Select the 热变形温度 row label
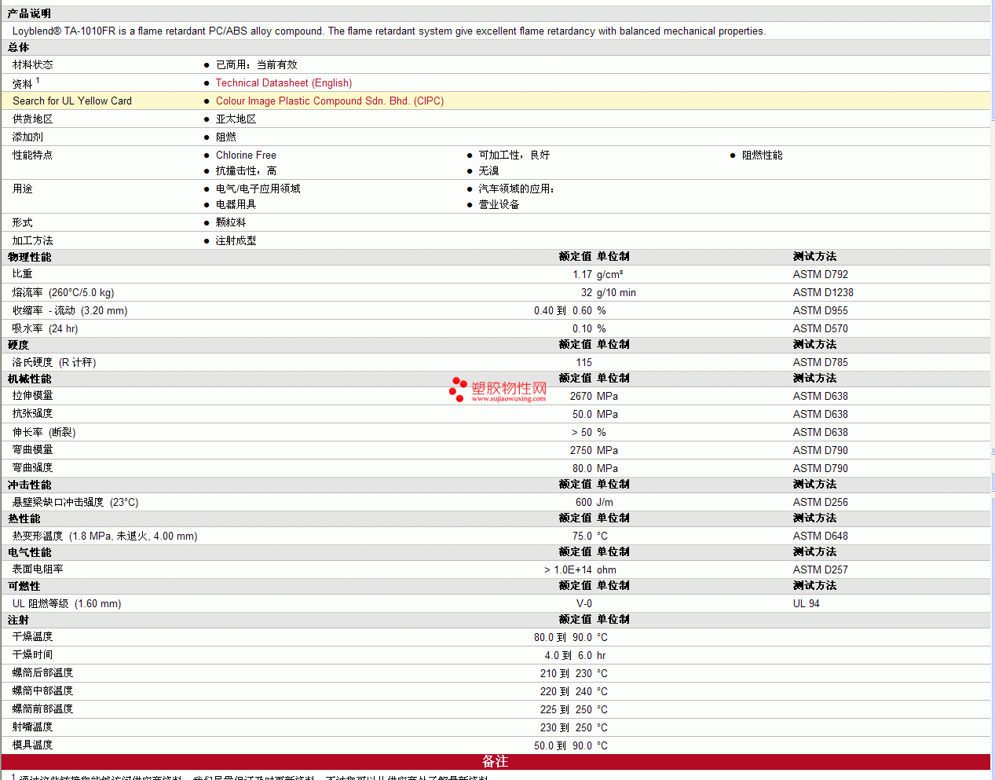The height and width of the screenshot is (780, 995). (x=105, y=536)
